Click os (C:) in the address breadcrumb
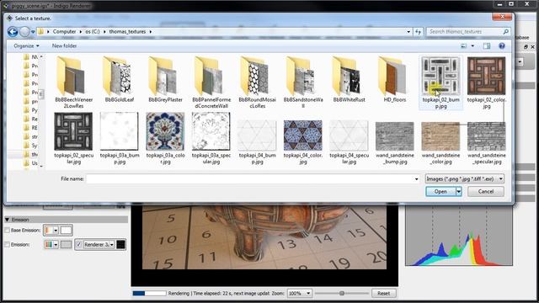The height and width of the screenshot is (303, 539). coord(93,32)
